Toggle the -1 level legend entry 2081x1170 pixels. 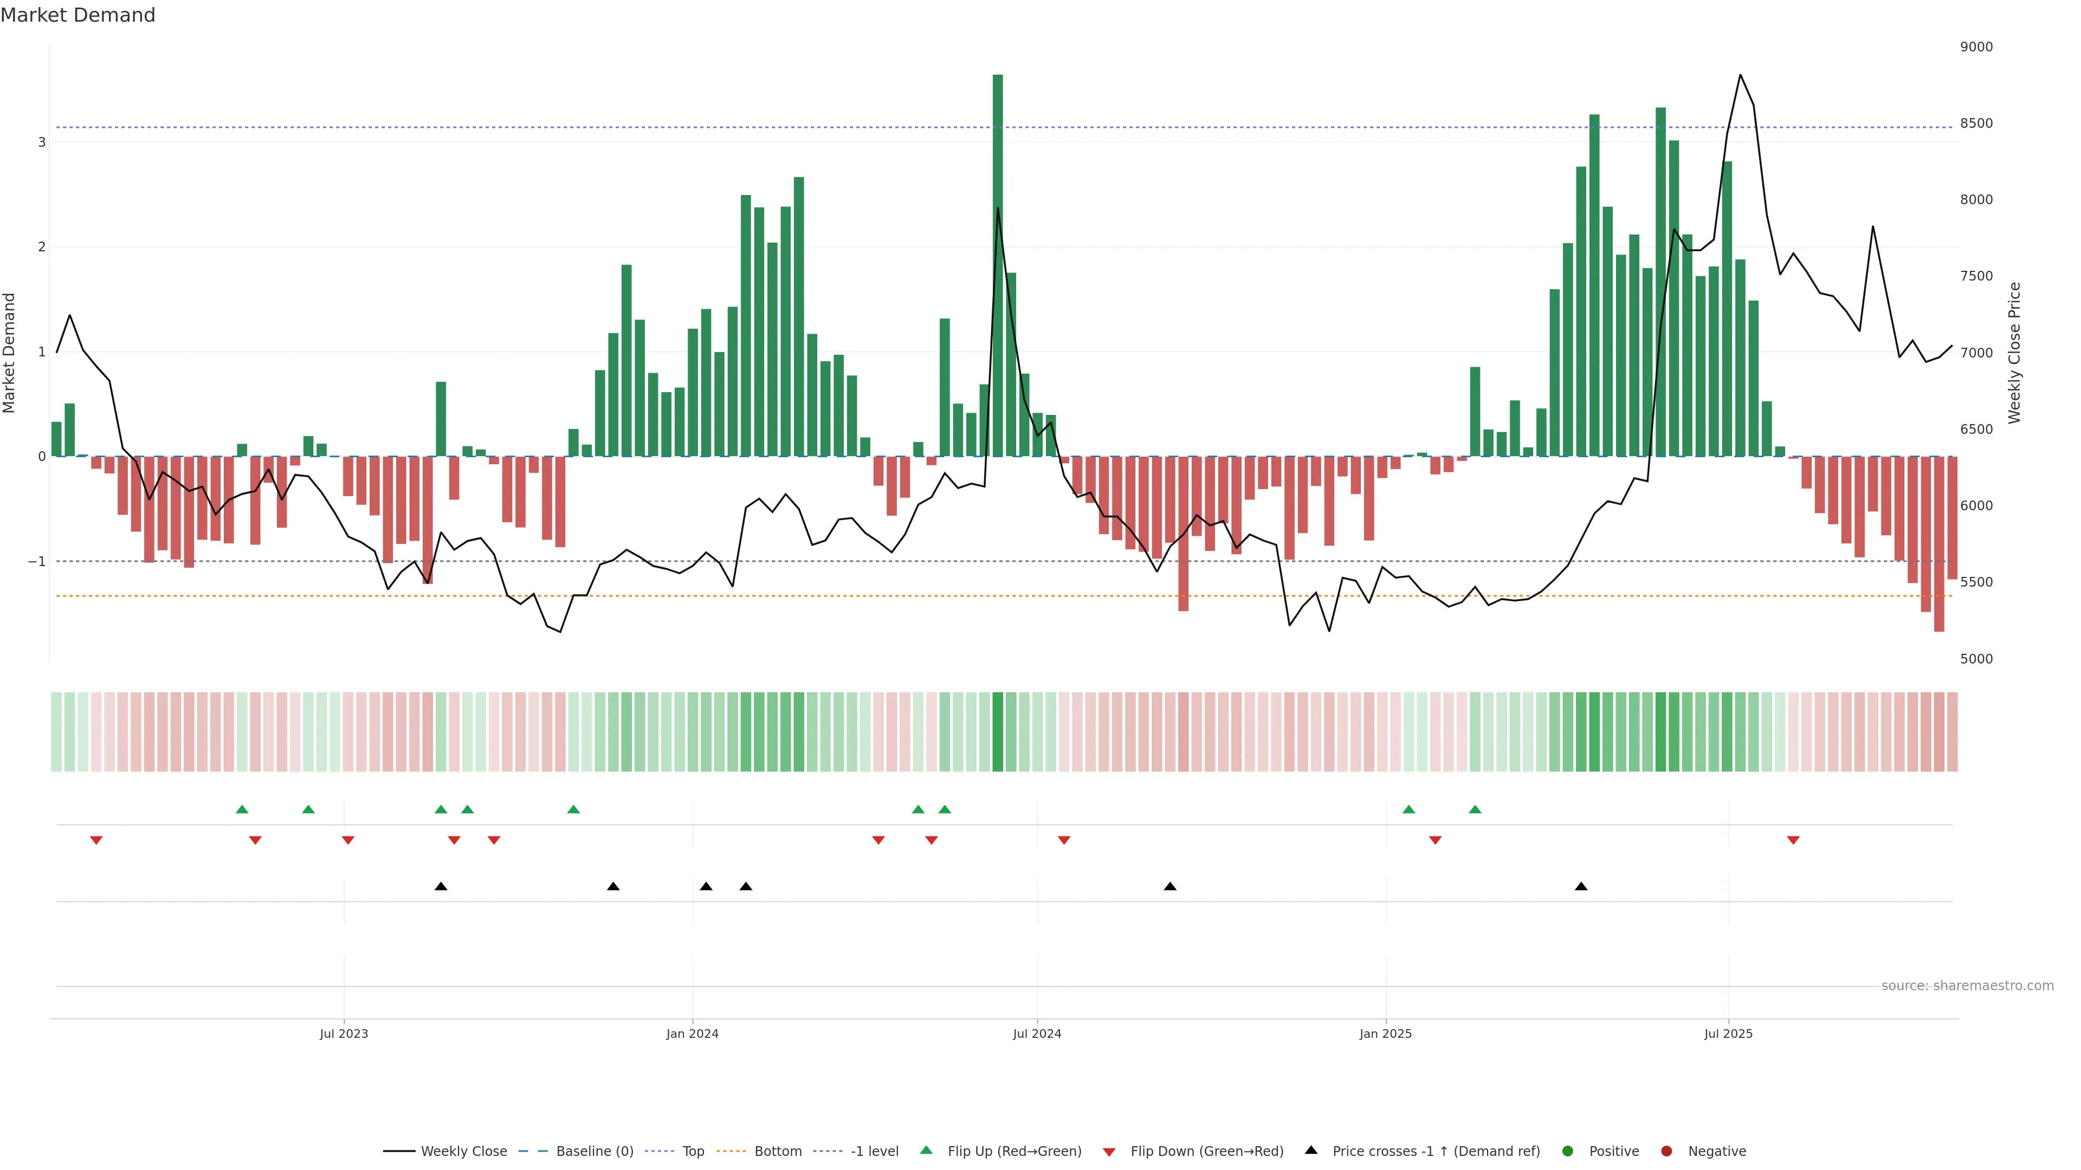(x=874, y=1150)
